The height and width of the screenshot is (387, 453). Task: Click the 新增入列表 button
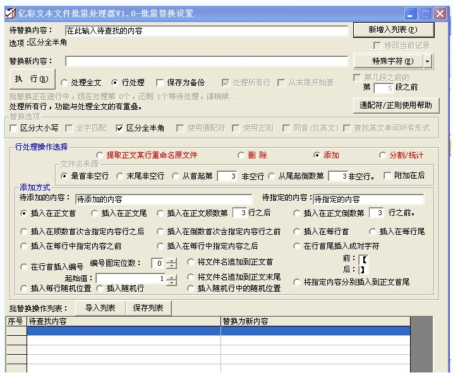coord(393,30)
